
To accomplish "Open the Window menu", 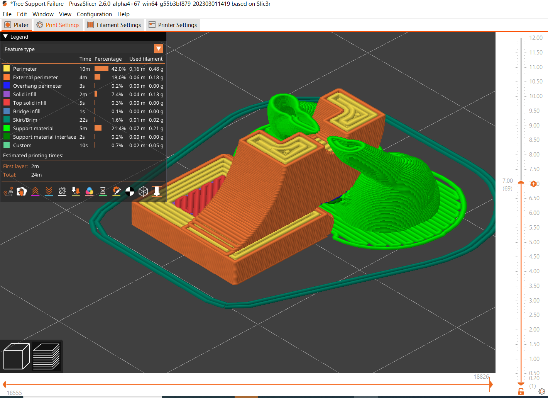I will point(43,14).
